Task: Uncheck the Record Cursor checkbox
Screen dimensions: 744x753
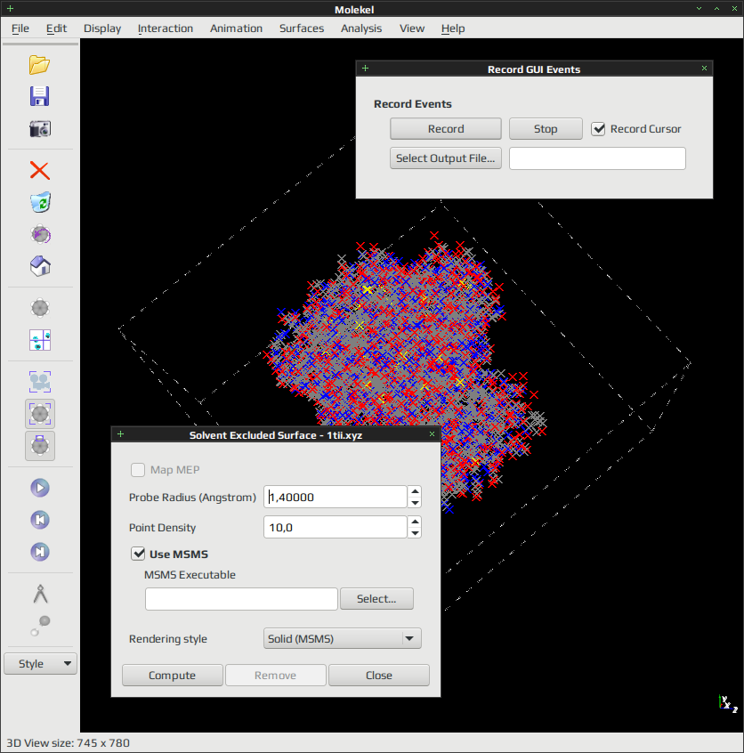Action: (x=598, y=129)
